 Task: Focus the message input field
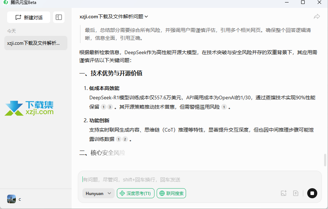pos(200,180)
